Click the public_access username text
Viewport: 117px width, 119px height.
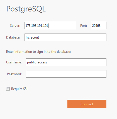[37, 62]
